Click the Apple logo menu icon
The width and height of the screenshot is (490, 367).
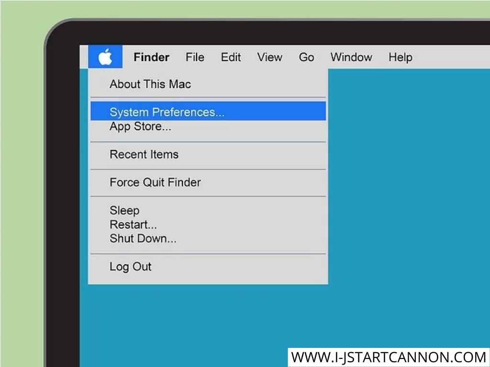click(105, 57)
